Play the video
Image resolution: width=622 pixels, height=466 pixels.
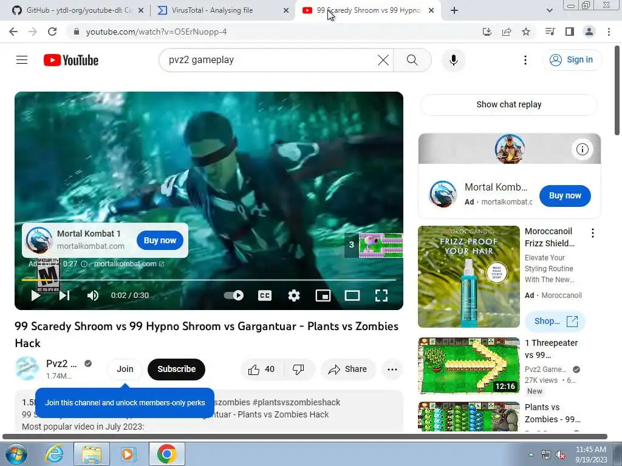pyautogui.click(x=36, y=295)
